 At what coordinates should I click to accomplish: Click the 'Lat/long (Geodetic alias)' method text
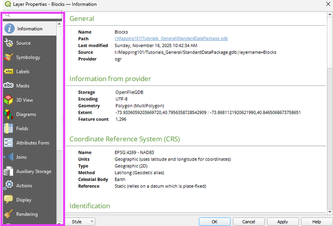tap(139, 172)
